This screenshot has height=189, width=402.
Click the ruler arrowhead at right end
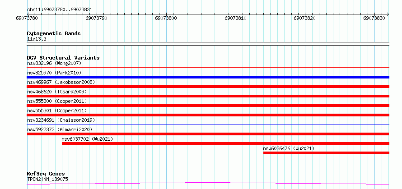[x=388, y=14]
